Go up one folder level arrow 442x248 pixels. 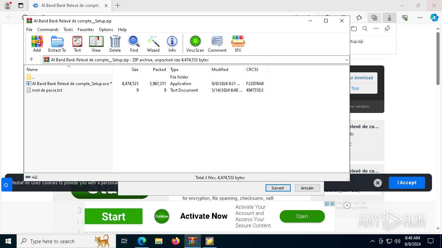[31, 60]
